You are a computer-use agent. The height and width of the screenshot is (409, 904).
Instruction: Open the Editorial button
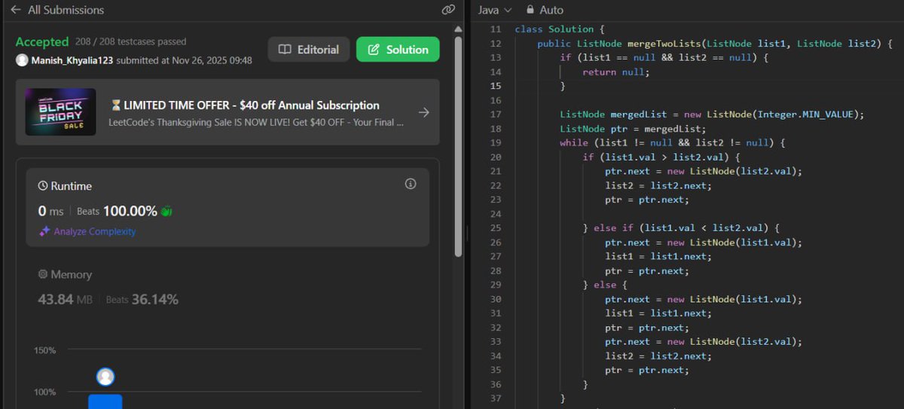(309, 50)
